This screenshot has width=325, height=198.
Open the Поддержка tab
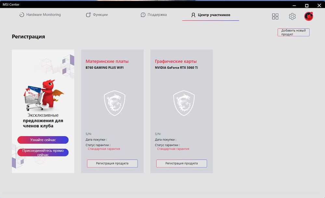pos(154,15)
